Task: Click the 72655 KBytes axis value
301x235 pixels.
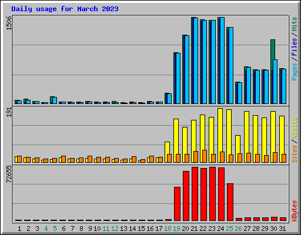Action: [9, 174]
